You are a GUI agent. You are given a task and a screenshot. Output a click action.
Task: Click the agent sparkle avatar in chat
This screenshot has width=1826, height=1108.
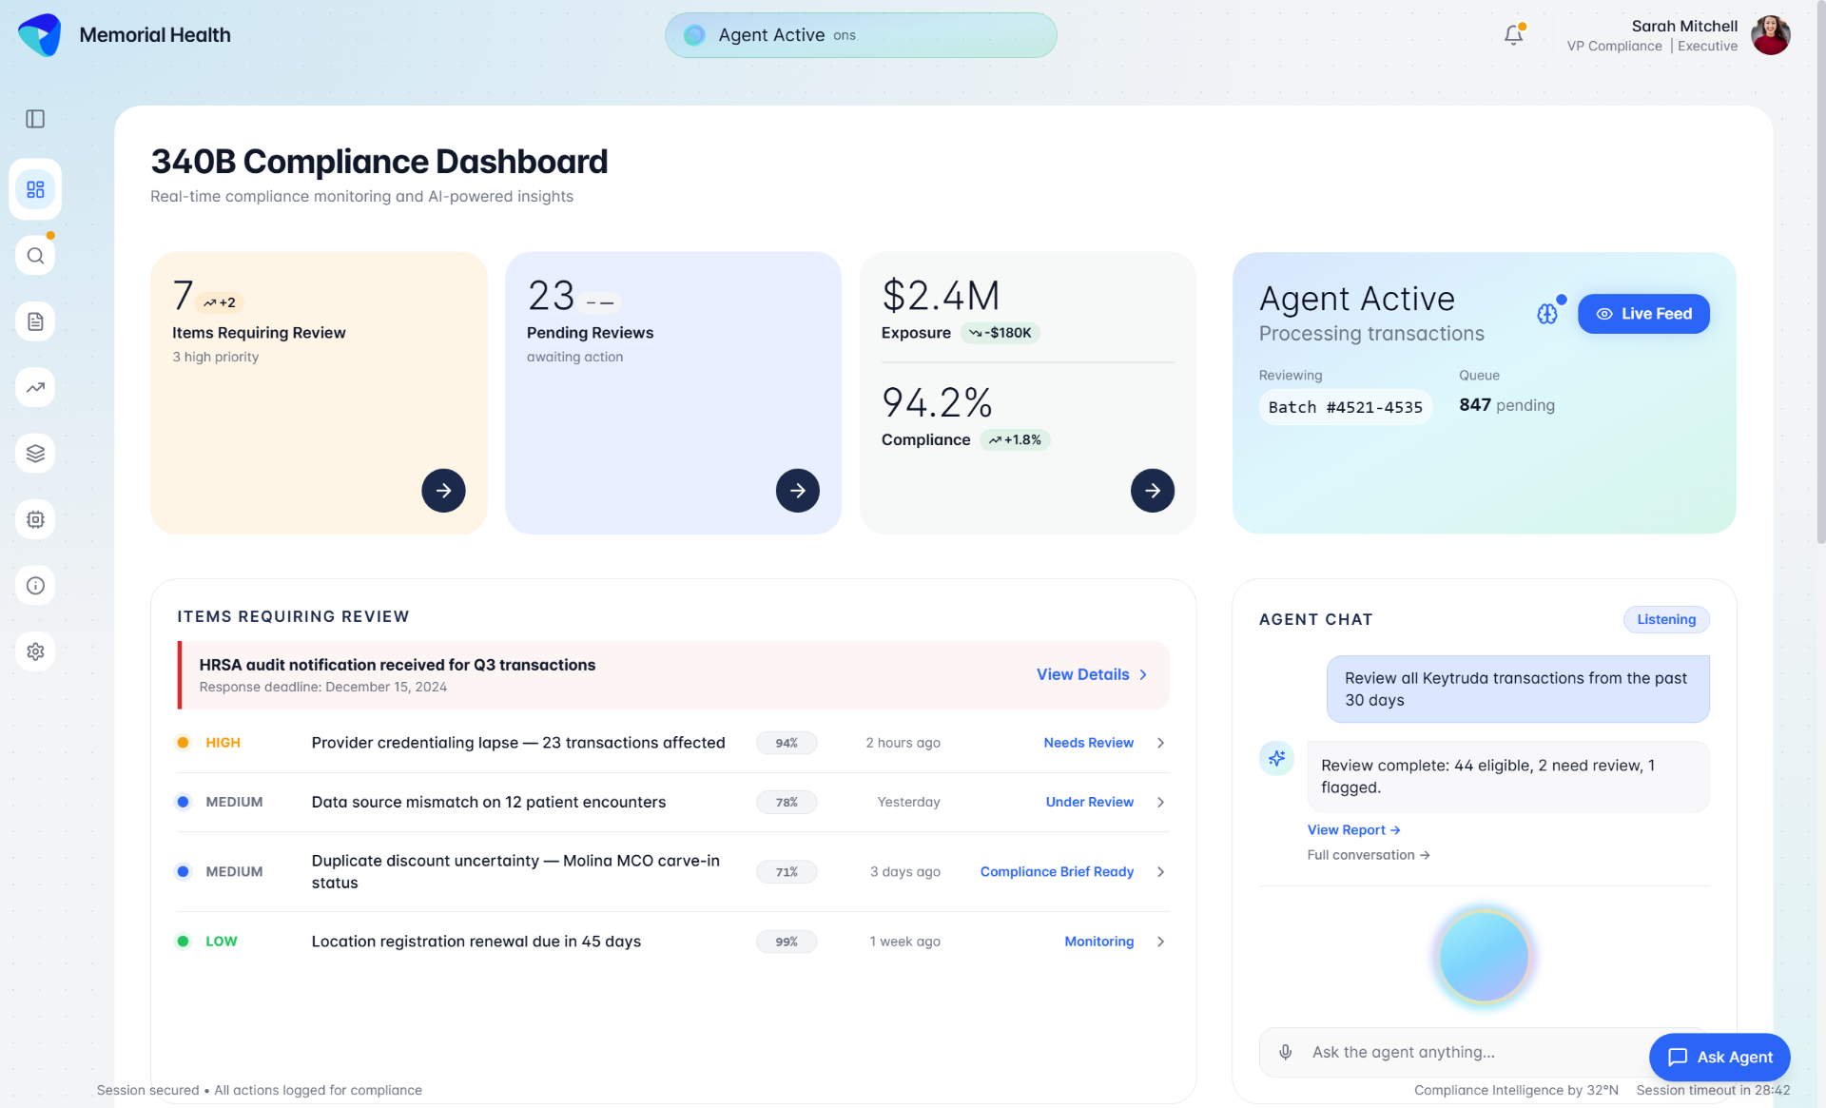click(1276, 758)
